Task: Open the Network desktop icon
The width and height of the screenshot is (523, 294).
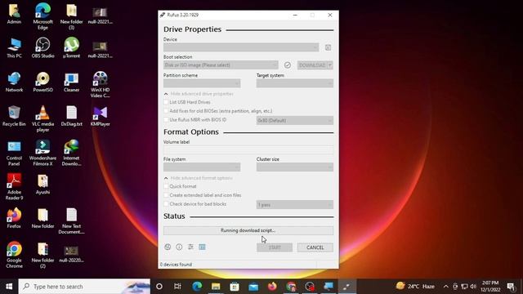Action: (x=14, y=82)
